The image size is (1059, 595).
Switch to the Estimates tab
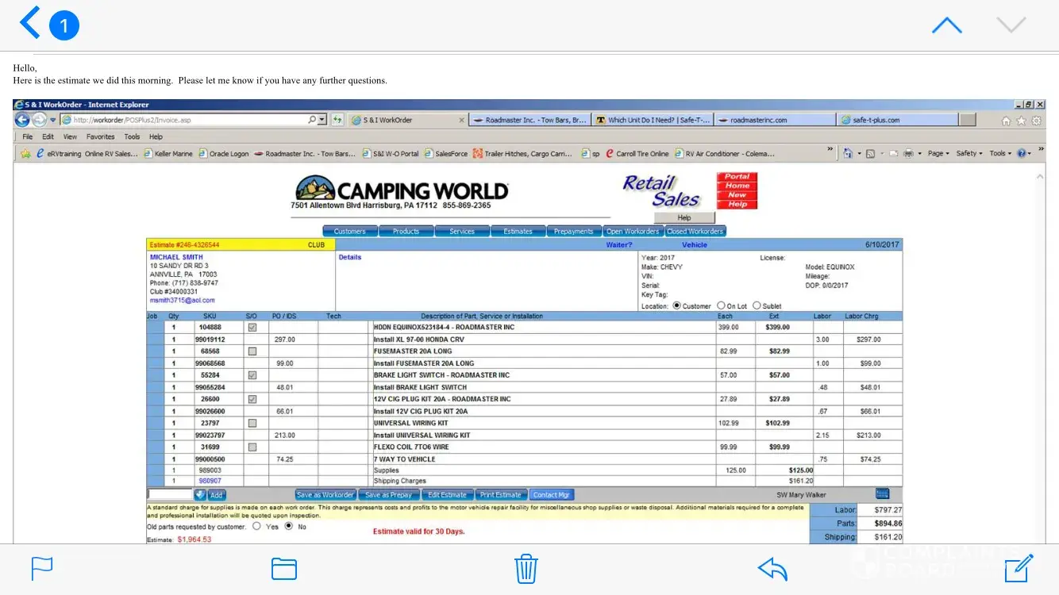518,232
